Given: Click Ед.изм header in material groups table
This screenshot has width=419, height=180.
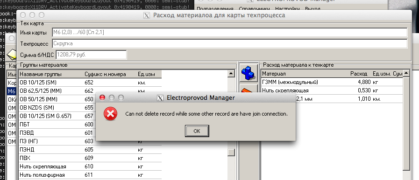Looking at the screenshot, I should pos(146,74).
